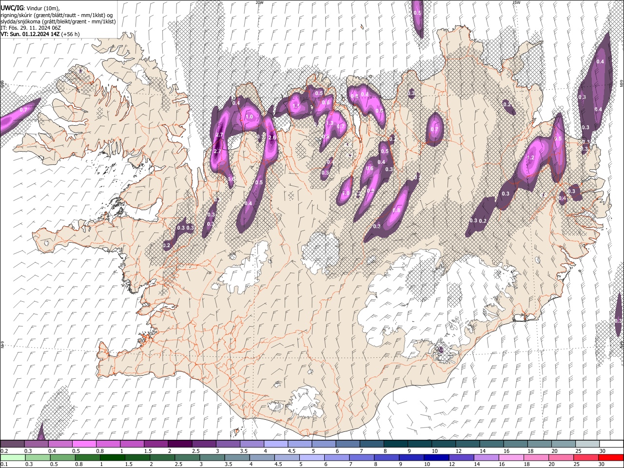Pick the lilac 14–16 swatch in lower legend
Image resolution: width=624 pixels, height=468 pixels.
click(486, 458)
